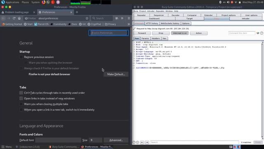Viewport: 264px width, 149px height.
Task: Switch to Burp Target tab
Action: coord(189,19)
